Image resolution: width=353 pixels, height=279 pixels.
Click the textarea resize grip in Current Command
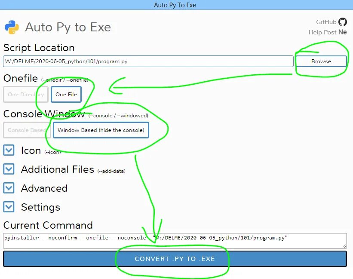tap(344, 246)
